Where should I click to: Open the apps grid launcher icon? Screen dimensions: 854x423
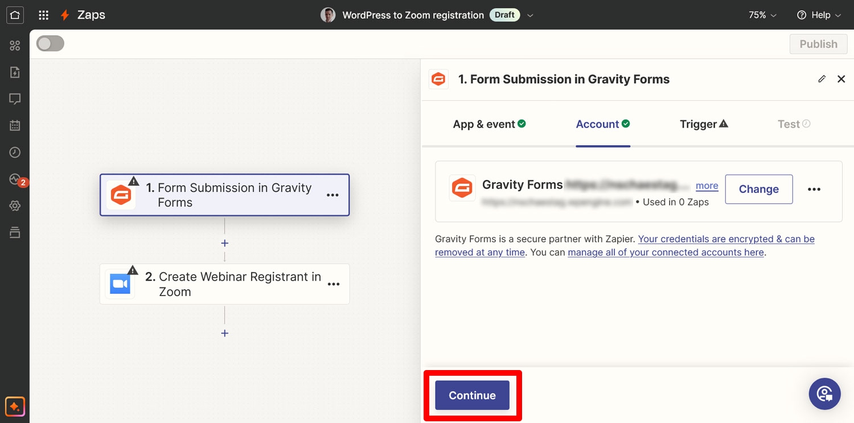pyautogui.click(x=43, y=15)
